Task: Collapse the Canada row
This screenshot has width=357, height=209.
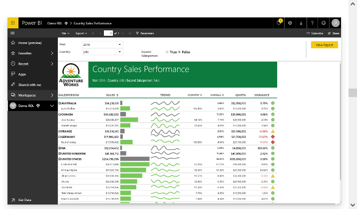Action: pos(59,114)
